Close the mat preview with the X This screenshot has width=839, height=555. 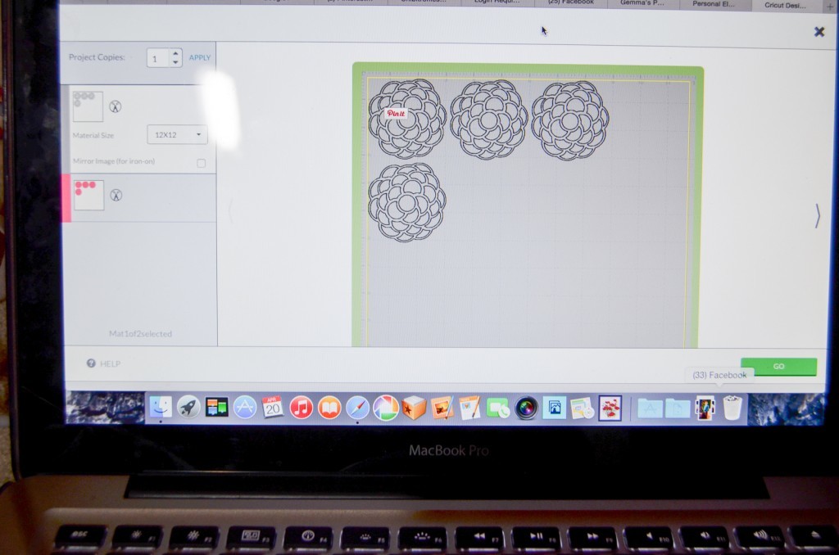819,32
